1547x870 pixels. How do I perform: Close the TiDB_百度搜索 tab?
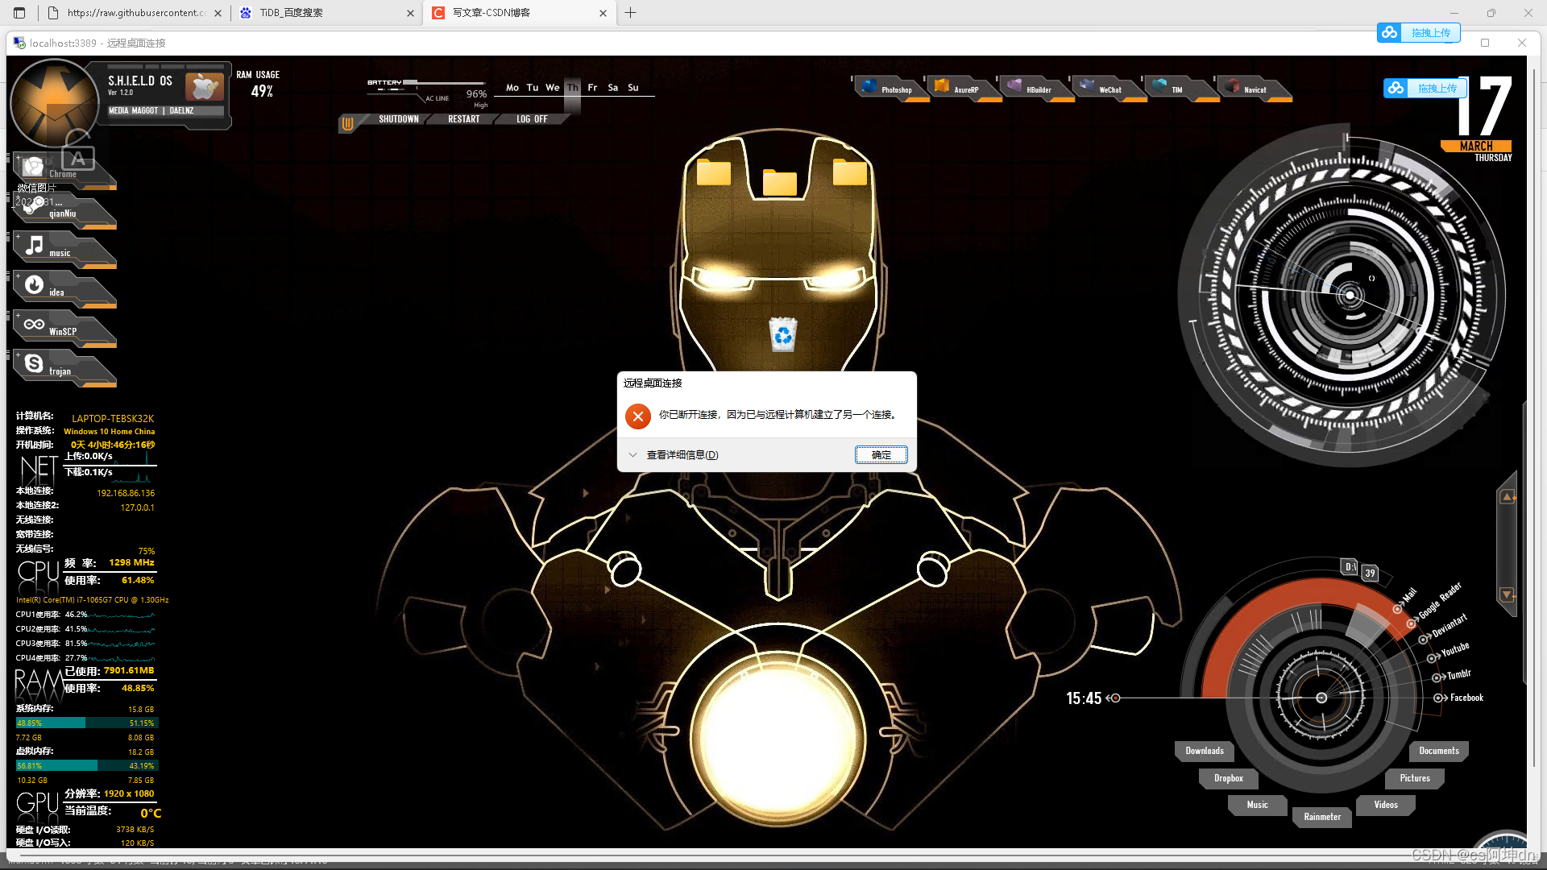click(410, 13)
